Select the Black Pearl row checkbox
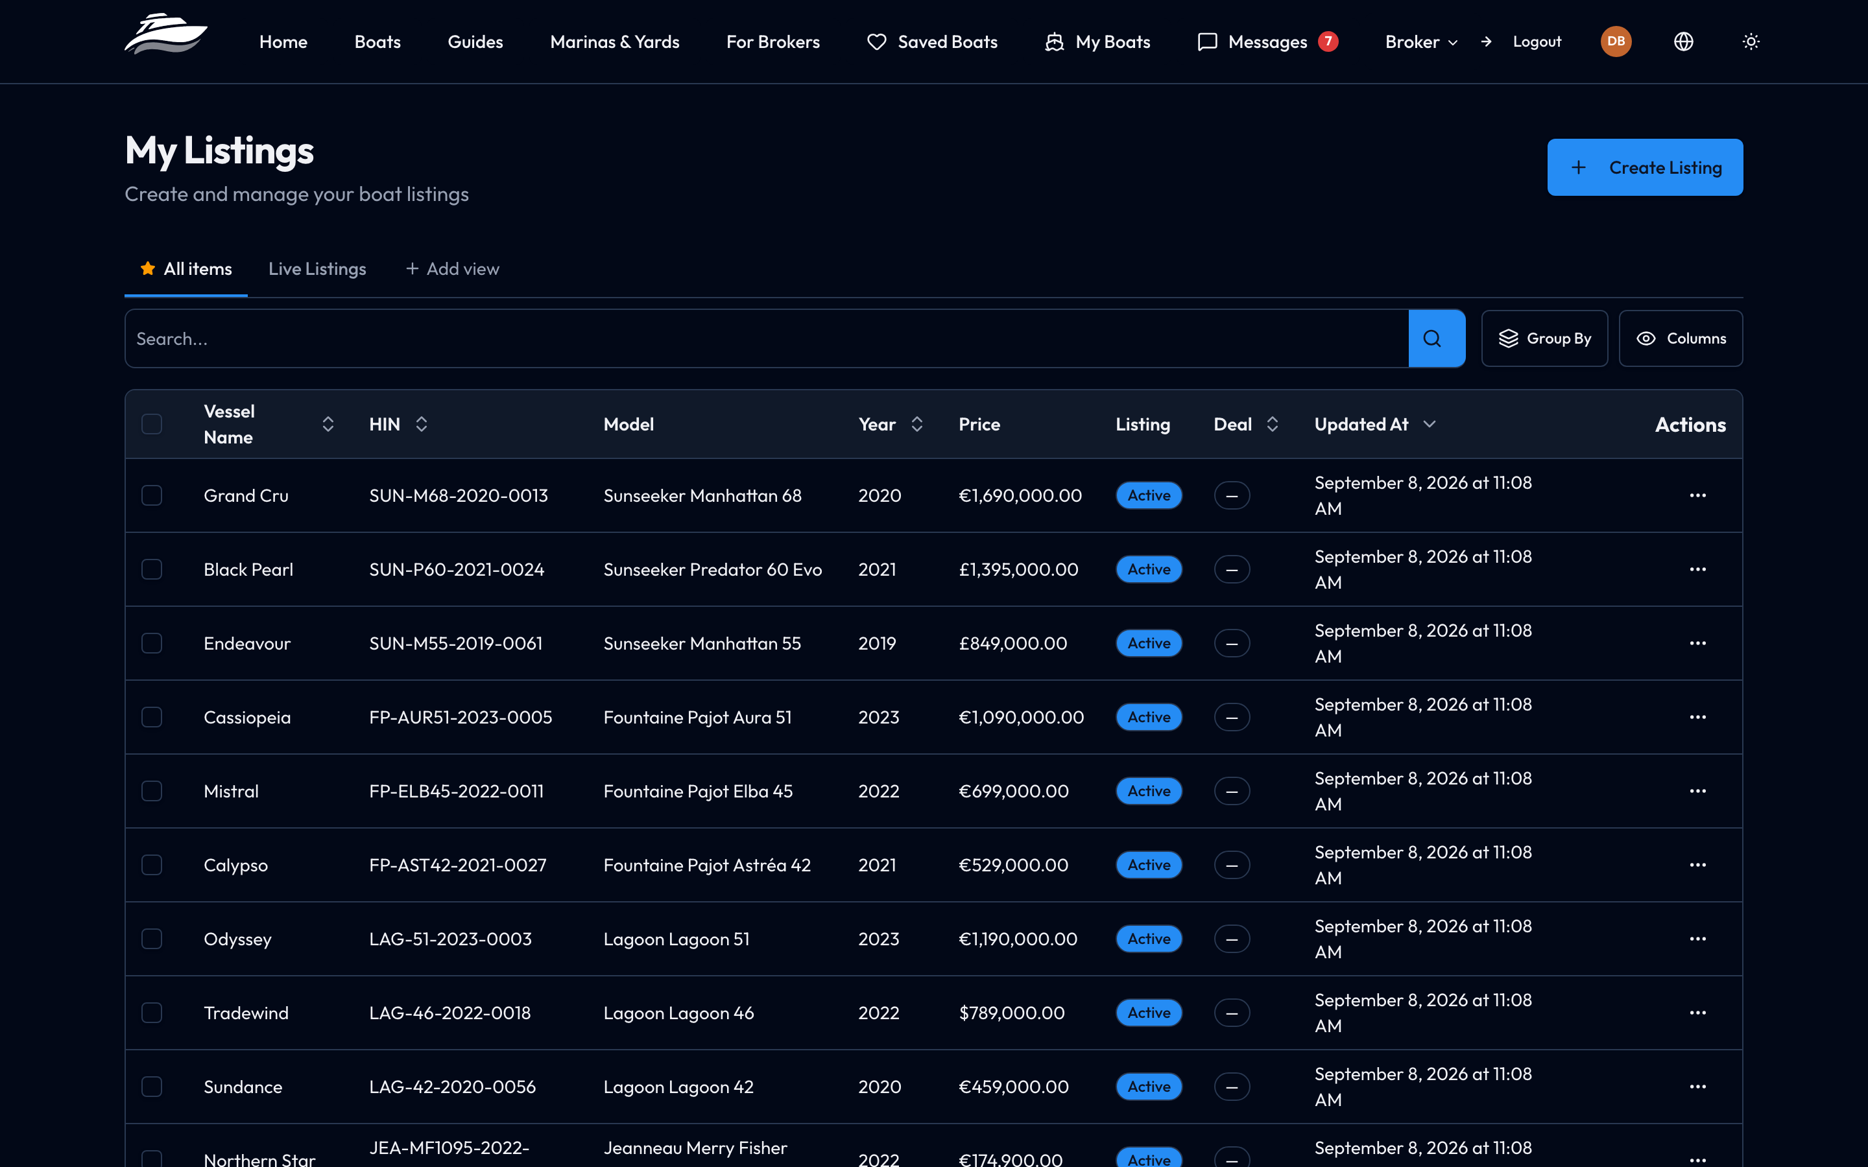This screenshot has height=1167, width=1868. click(x=152, y=570)
